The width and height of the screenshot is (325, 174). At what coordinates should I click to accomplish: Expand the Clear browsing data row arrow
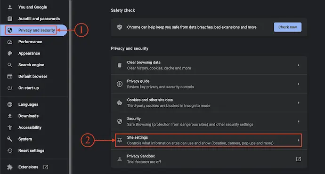[299, 65]
